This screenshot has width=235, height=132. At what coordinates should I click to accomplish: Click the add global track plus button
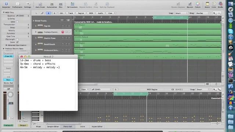click(x=62, y=20)
